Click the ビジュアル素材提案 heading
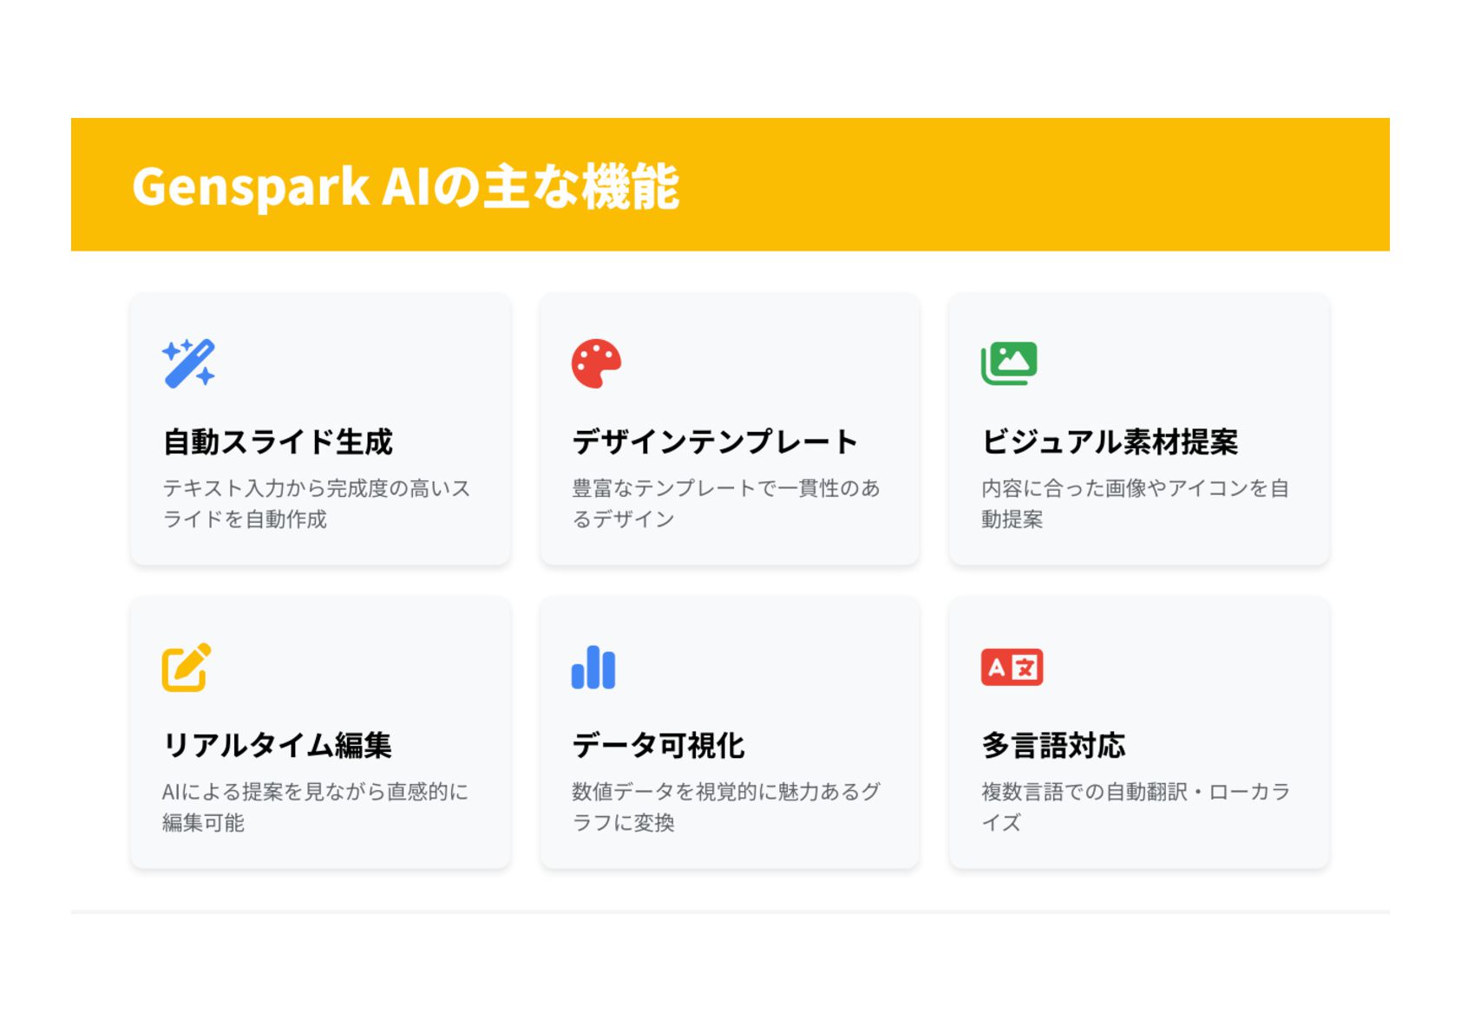The width and height of the screenshot is (1461, 1032). coord(1110,442)
